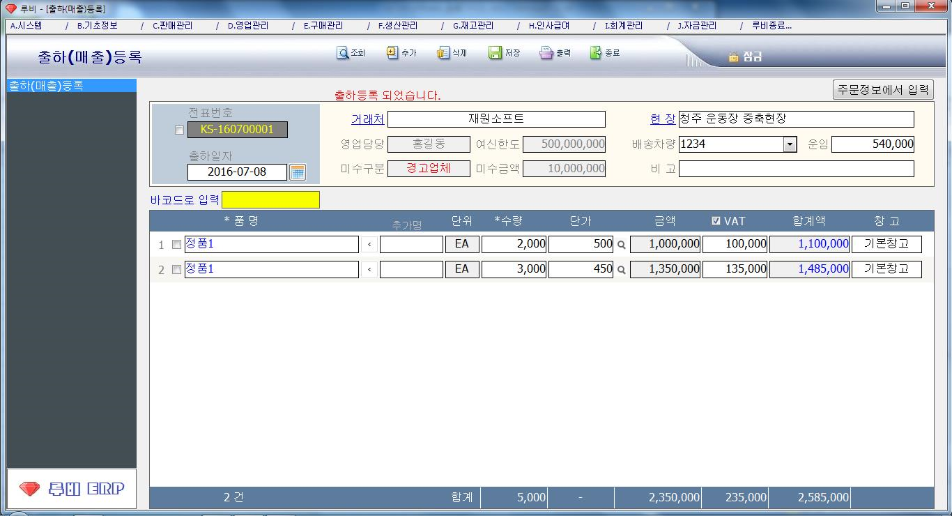Screen dimensions: 952x516
Task: Click the yellow barcode input field
Action: pyautogui.click(x=270, y=200)
